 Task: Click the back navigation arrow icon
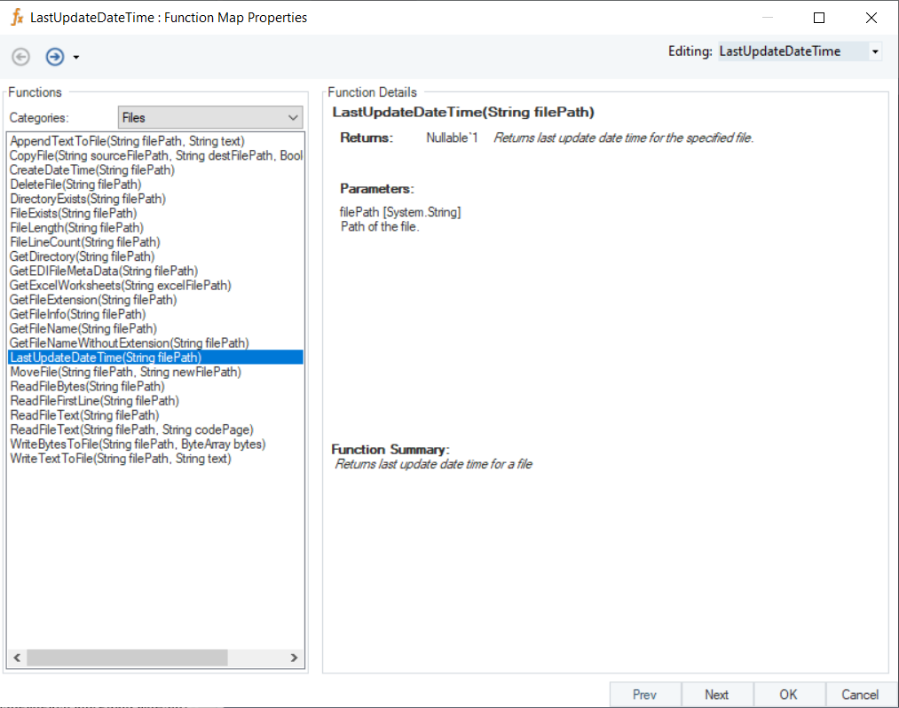pos(21,57)
